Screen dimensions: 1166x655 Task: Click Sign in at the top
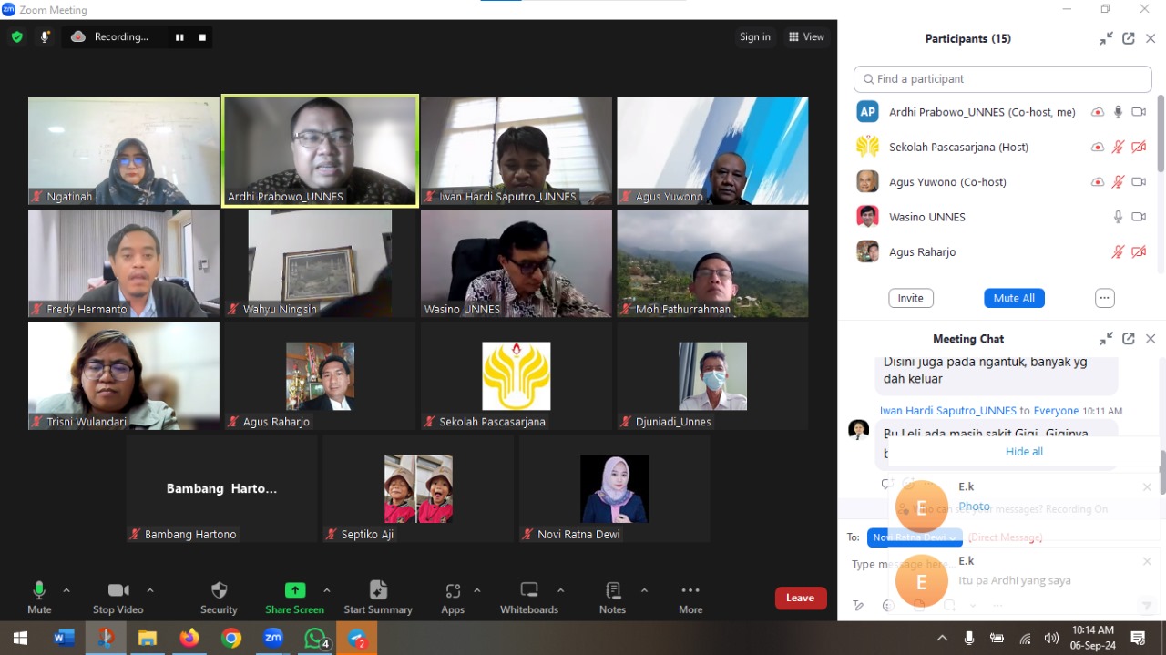(x=754, y=37)
